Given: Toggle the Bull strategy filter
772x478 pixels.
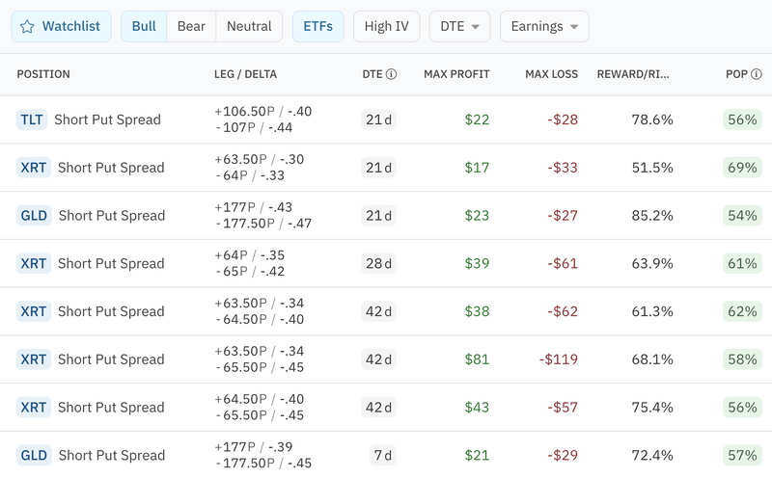Looking at the screenshot, I should pos(144,27).
